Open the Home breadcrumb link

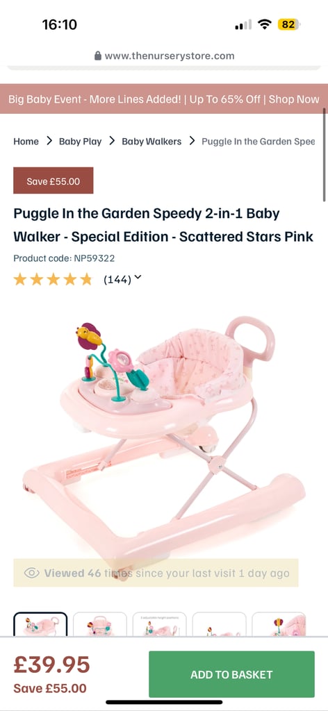(x=26, y=142)
